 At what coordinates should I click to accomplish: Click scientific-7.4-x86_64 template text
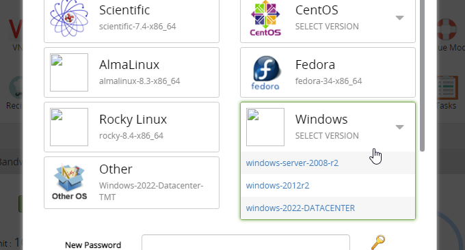(137, 27)
